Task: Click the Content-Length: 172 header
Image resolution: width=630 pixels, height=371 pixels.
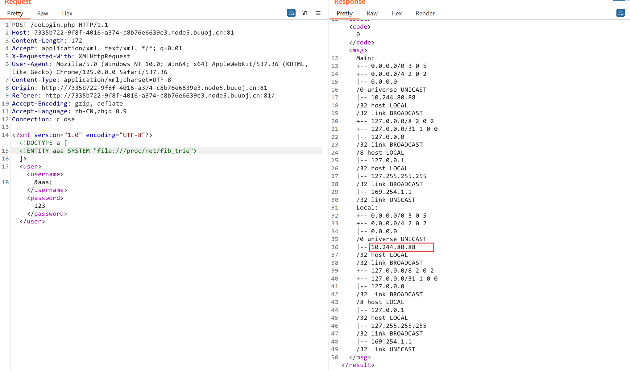Action: coord(47,40)
